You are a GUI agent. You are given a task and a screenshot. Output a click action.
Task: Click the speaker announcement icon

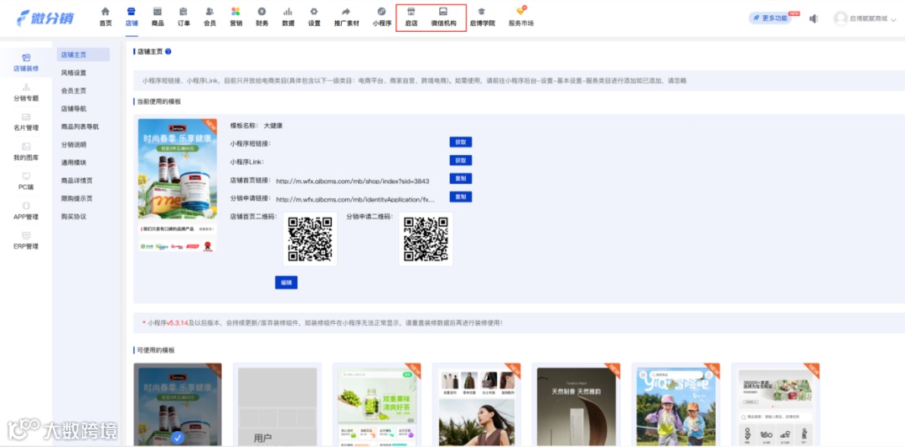coord(814,18)
